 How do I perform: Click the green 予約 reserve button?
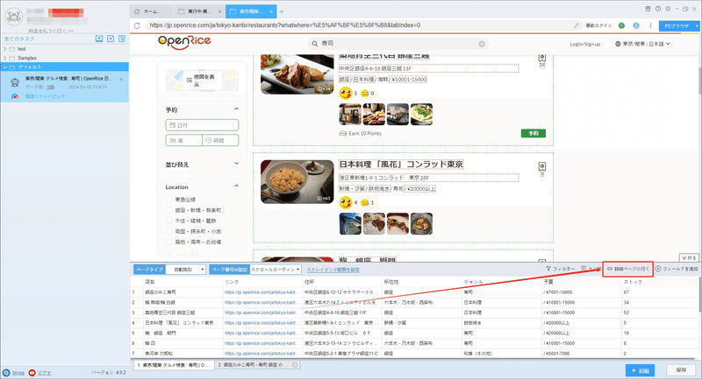(x=534, y=133)
